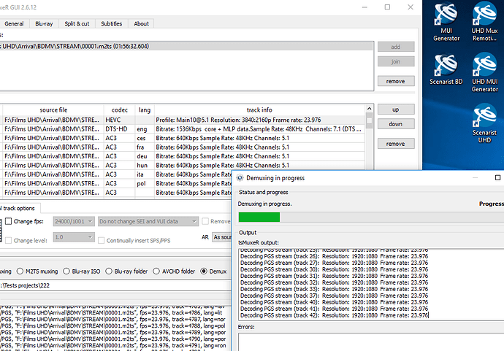Click the output path field Tests projects\222
This screenshot has width=504, height=351.
point(115,285)
